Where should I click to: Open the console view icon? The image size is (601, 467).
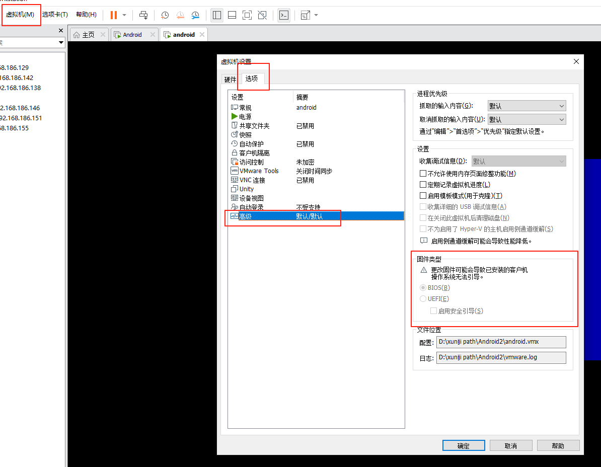(x=283, y=15)
